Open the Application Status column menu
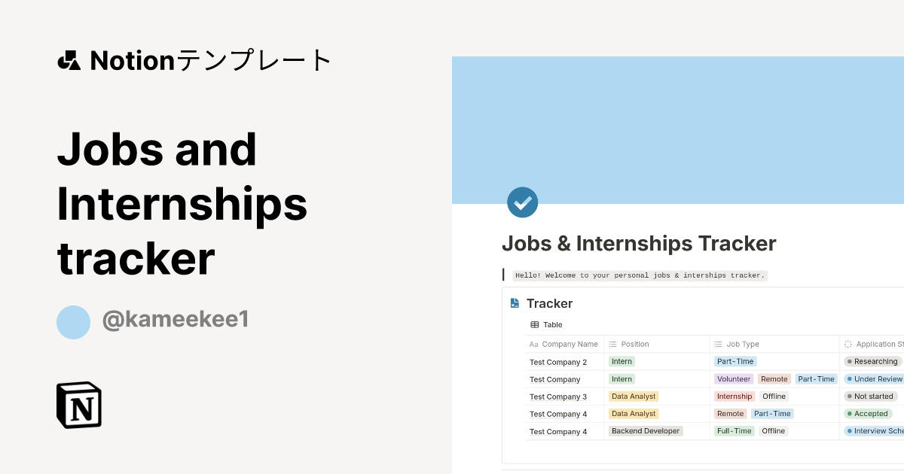Image resolution: width=904 pixels, height=474 pixels. point(878,344)
